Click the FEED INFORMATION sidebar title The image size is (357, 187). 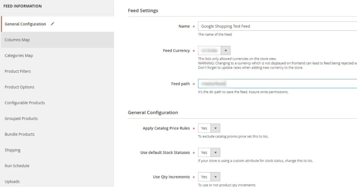coord(23,6)
